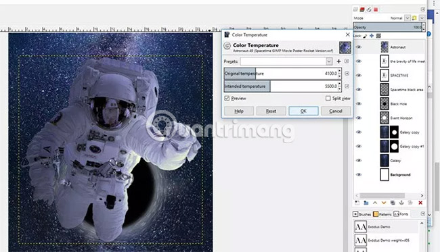Hide the Background layer eye icon

359,174
